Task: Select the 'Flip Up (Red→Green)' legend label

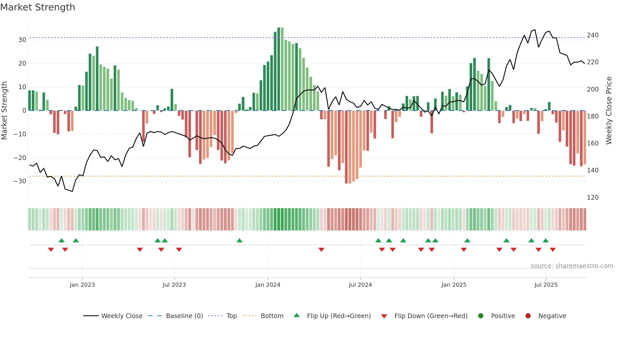Action: [339, 316]
